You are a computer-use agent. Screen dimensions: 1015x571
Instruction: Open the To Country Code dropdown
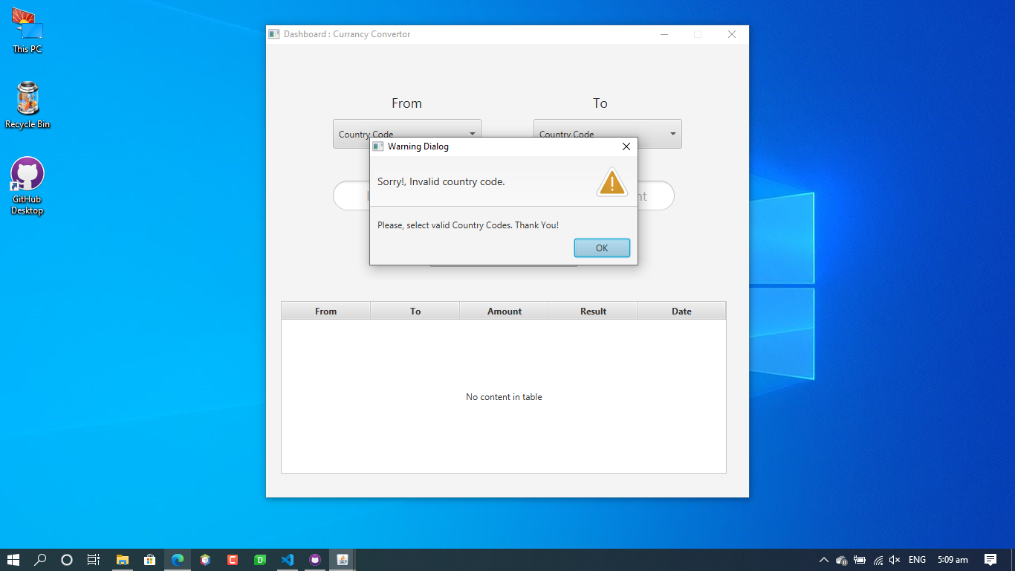click(x=608, y=134)
